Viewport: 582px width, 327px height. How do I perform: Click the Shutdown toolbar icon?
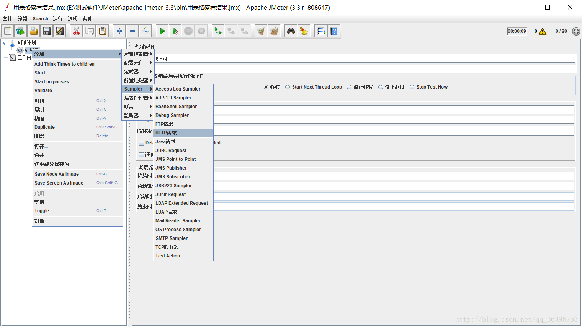[x=201, y=31]
